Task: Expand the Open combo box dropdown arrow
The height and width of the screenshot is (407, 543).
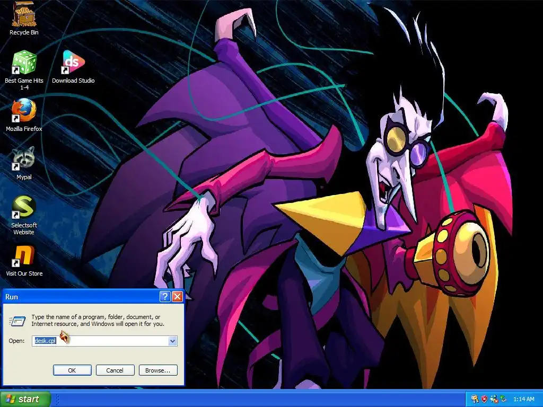Action: (173, 341)
